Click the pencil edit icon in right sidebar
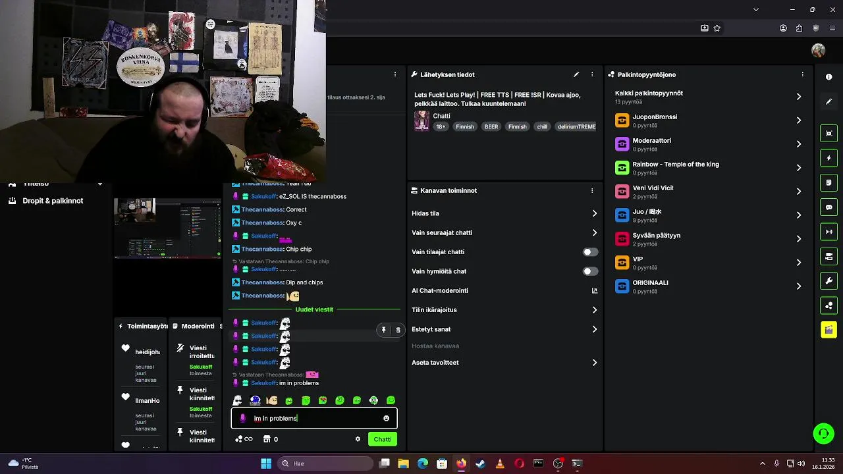This screenshot has height=474, width=843. point(829,101)
